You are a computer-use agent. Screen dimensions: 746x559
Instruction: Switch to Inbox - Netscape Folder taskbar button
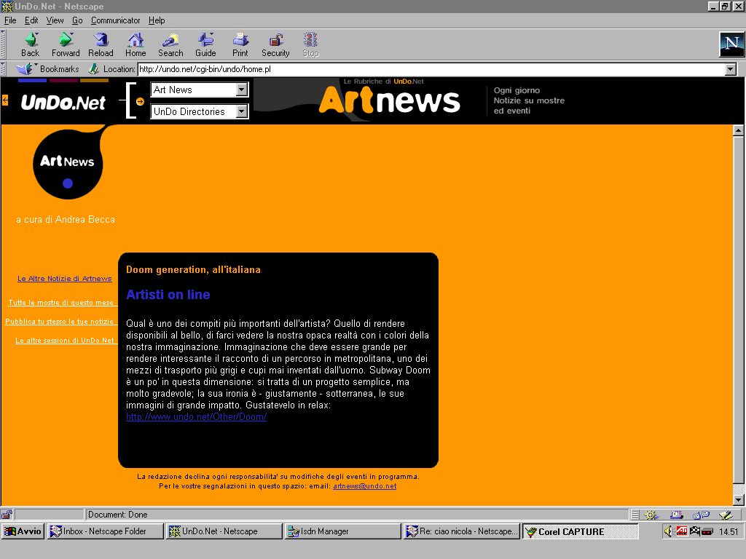point(105,531)
